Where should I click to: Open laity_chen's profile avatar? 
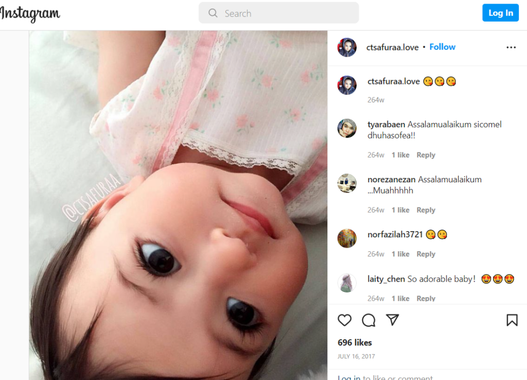[347, 283]
